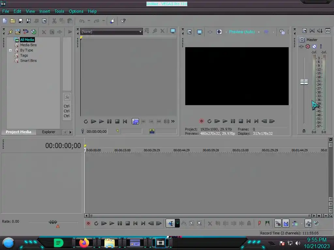
Task: Toggle Automatic Crossfades button
Action: tap(286, 223)
